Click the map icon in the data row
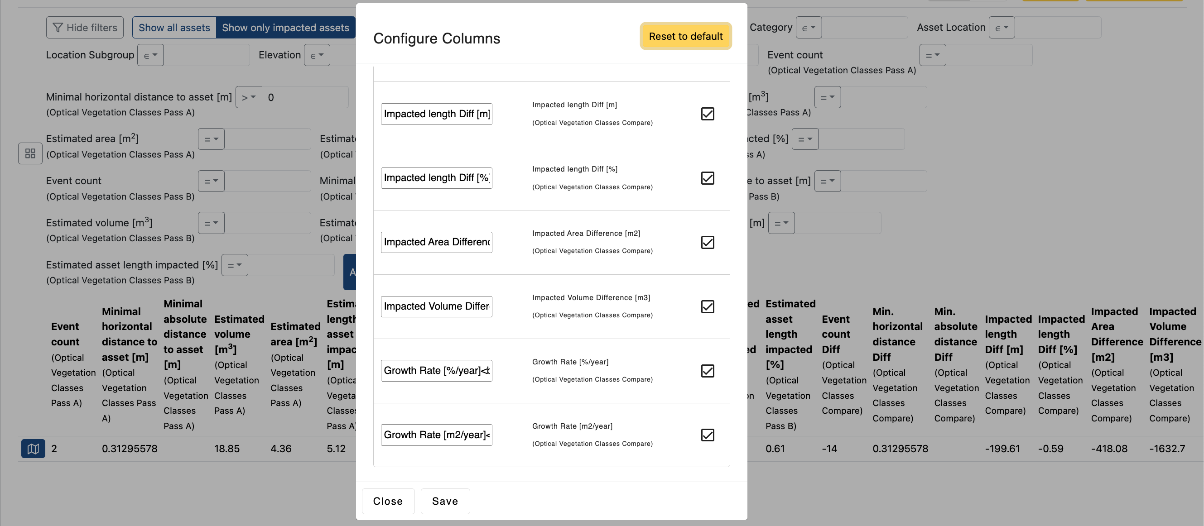The height and width of the screenshot is (526, 1204). tap(33, 449)
